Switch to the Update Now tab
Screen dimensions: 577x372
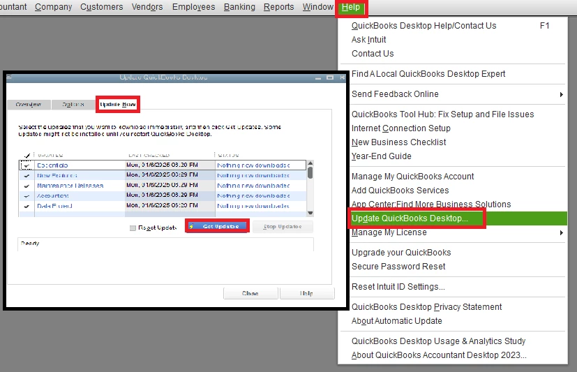(118, 105)
